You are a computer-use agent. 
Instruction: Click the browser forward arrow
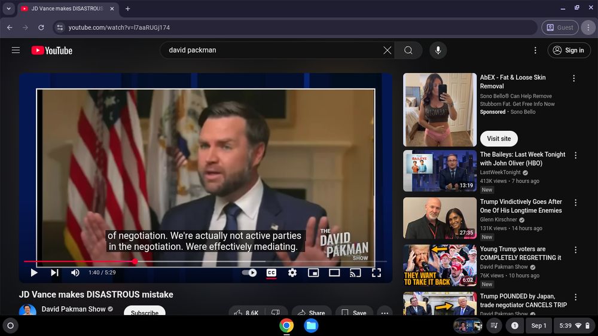tap(25, 28)
